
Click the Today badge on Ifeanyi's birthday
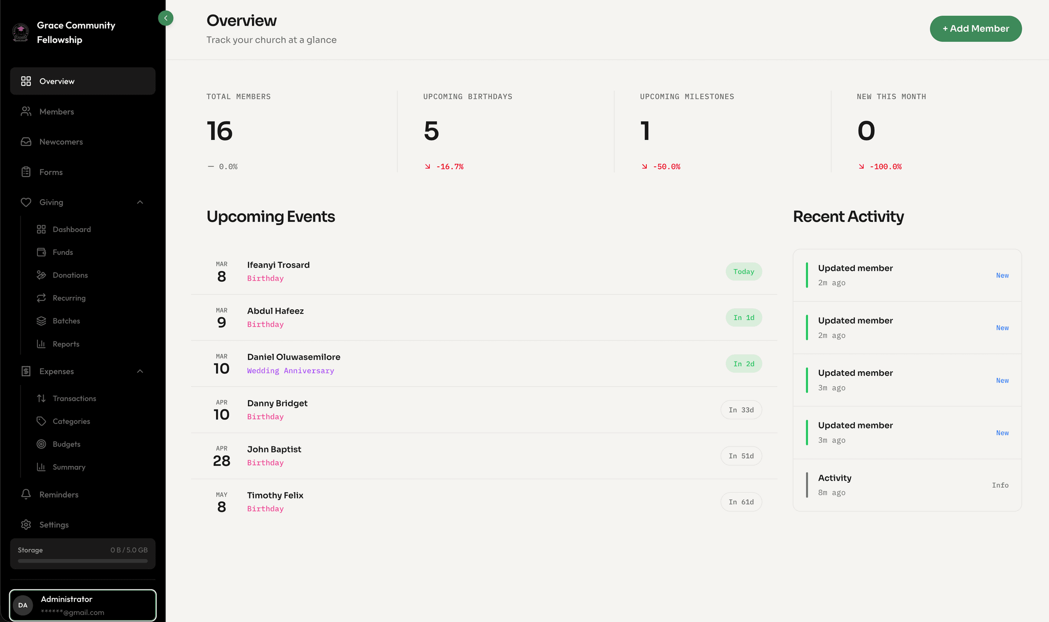743,271
